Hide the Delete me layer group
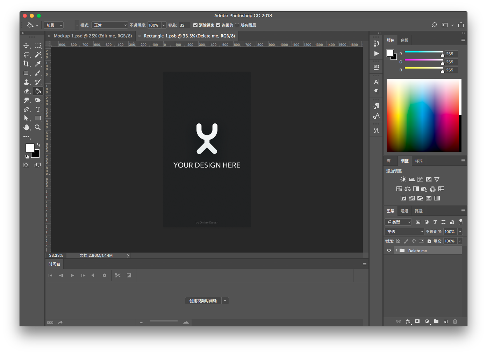Image resolution: width=487 pixels, height=354 pixels. pos(389,250)
